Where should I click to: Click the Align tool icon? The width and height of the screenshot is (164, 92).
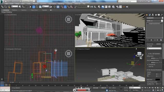pyautogui.click(x=95, y=7)
